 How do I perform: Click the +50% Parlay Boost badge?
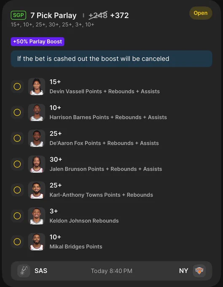(x=38, y=41)
